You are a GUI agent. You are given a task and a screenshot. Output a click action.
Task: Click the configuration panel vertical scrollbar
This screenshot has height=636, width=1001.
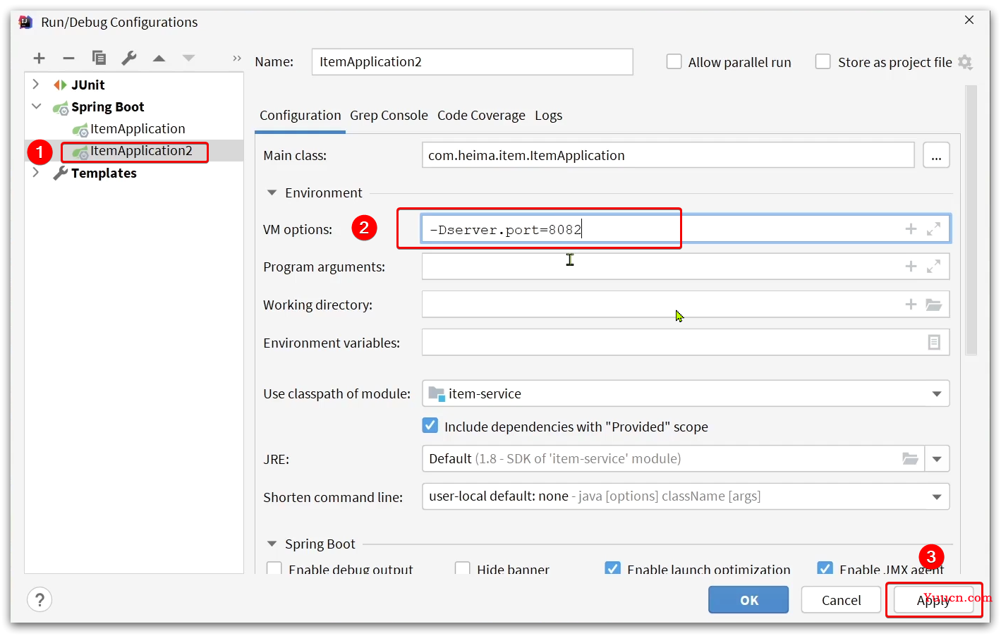click(x=971, y=220)
